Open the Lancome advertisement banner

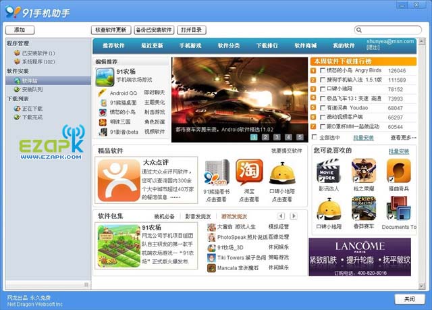click(360, 257)
